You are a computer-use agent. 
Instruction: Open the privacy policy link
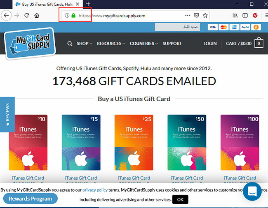point(95,190)
